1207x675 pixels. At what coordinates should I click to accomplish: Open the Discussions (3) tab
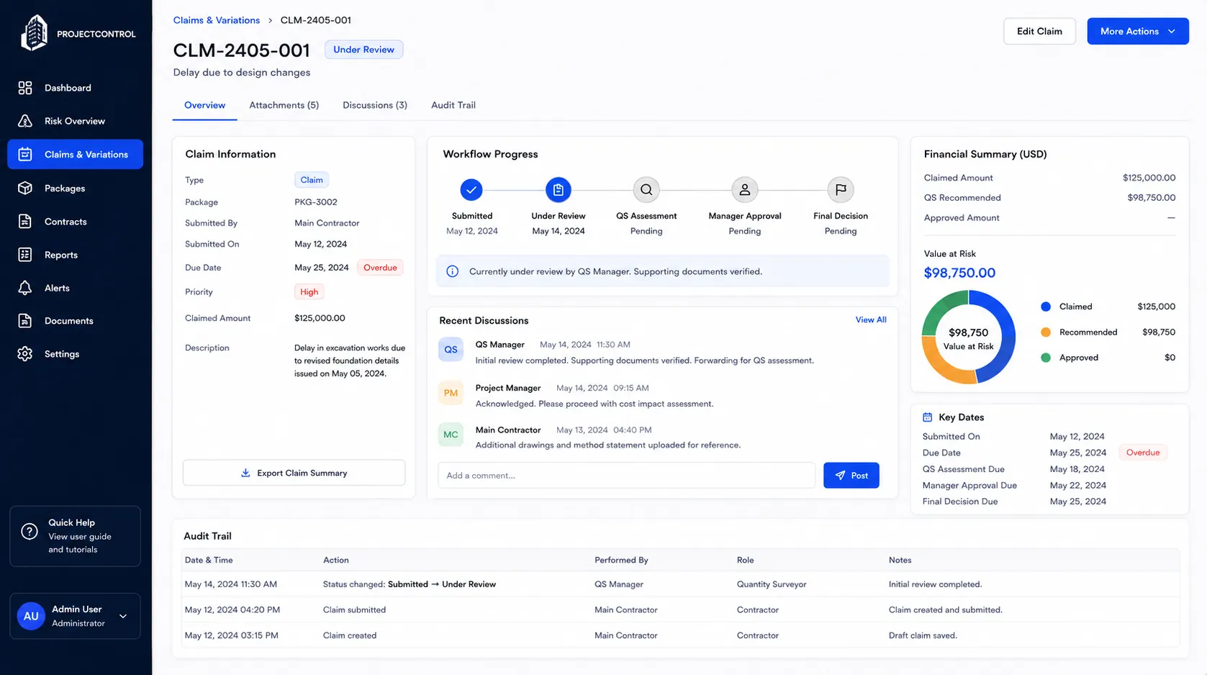tap(375, 105)
